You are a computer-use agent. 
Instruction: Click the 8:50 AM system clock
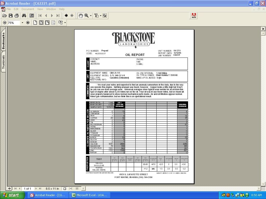256,195
